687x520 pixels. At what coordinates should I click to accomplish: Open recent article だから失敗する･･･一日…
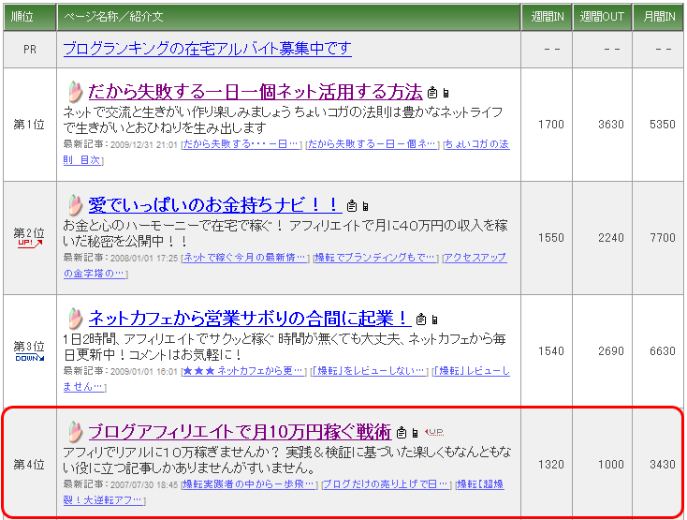pyautogui.click(x=241, y=143)
